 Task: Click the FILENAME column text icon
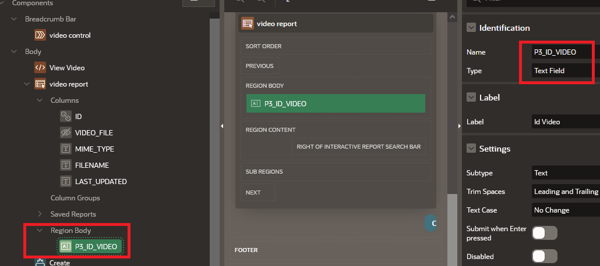66,166
